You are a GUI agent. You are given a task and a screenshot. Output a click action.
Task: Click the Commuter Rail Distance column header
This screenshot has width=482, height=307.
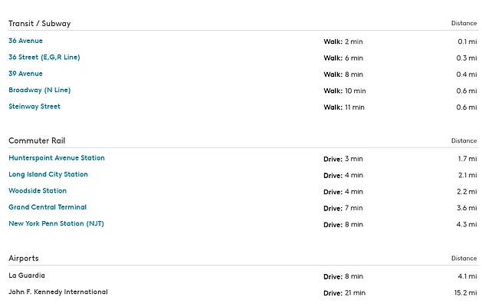[464, 141]
